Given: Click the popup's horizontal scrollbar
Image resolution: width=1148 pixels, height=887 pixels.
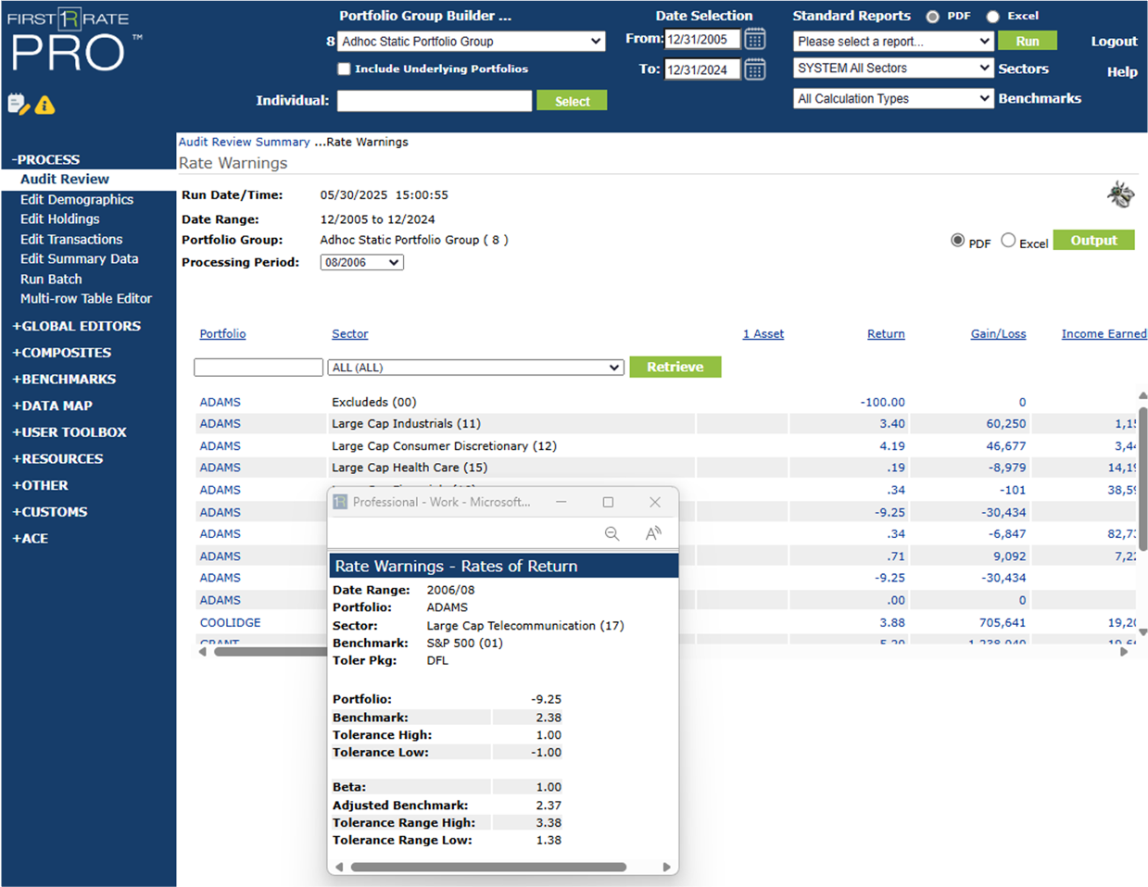Looking at the screenshot, I should tap(488, 868).
